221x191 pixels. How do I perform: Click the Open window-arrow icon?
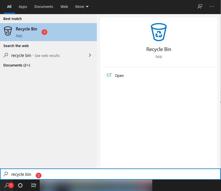(x=109, y=75)
